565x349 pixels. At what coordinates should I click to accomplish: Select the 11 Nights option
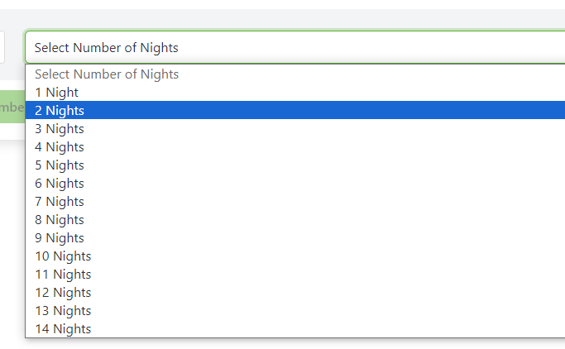click(x=63, y=275)
